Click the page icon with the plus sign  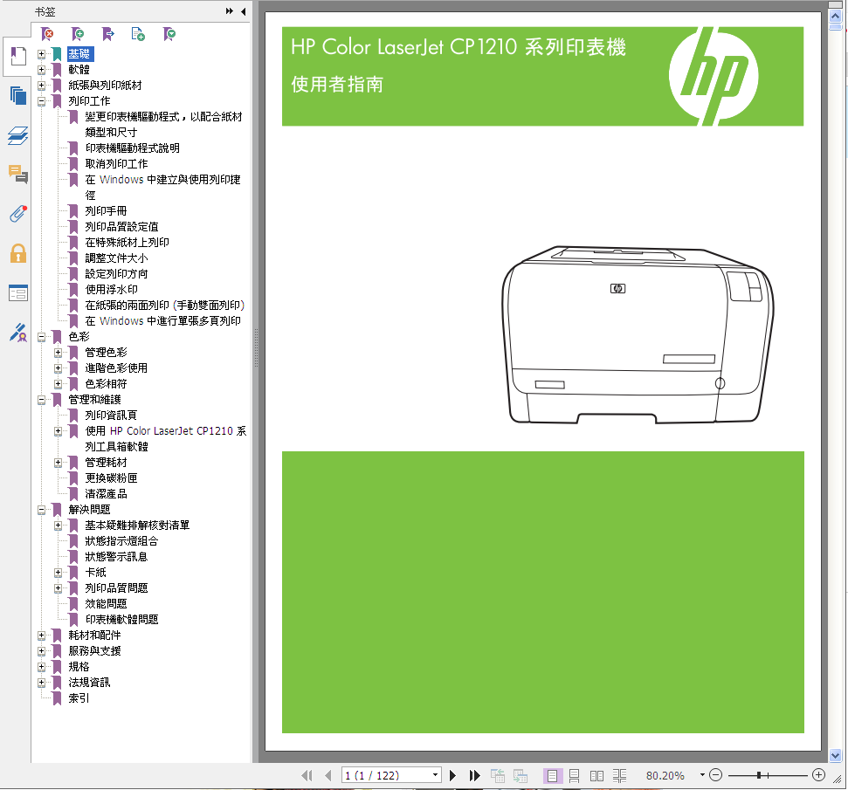(x=139, y=35)
